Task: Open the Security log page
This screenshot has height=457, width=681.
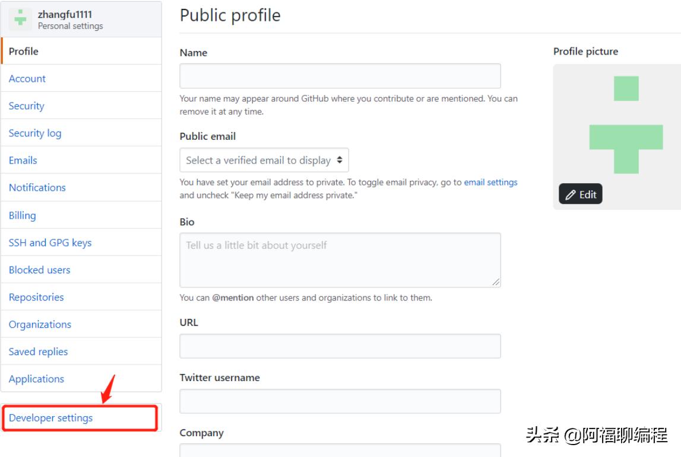Action: pyautogui.click(x=35, y=133)
